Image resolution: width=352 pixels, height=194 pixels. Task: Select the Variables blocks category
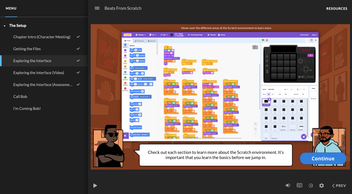tap(125, 84)
